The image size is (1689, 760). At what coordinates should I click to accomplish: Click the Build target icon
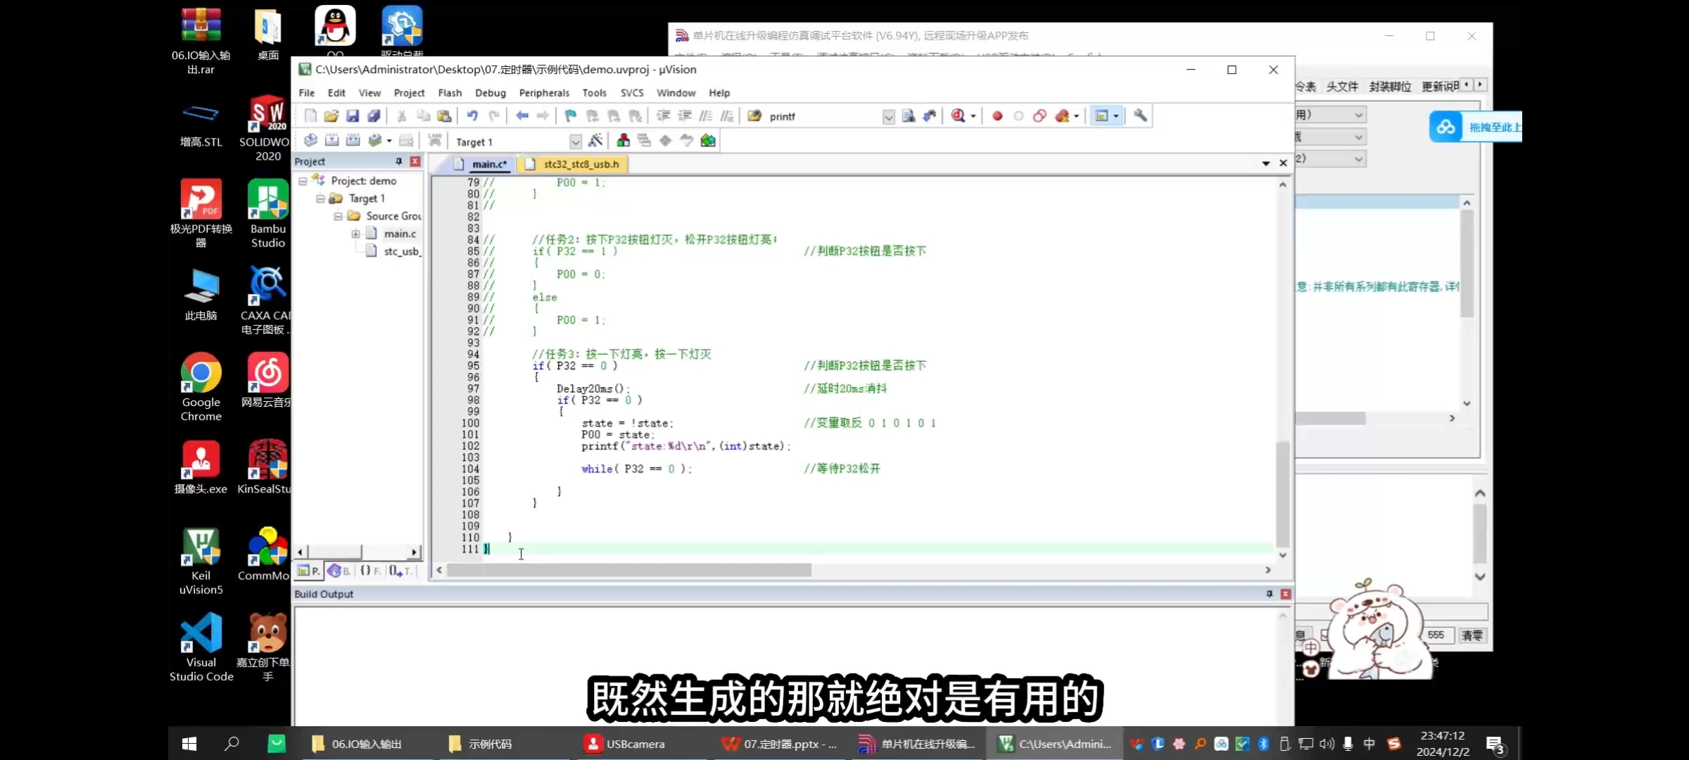tap(331, 140)
